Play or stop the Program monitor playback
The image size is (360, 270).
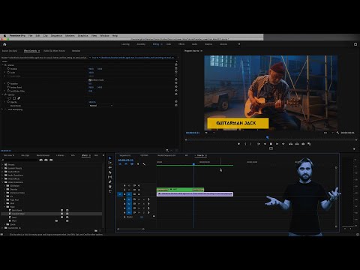[271, 144]
